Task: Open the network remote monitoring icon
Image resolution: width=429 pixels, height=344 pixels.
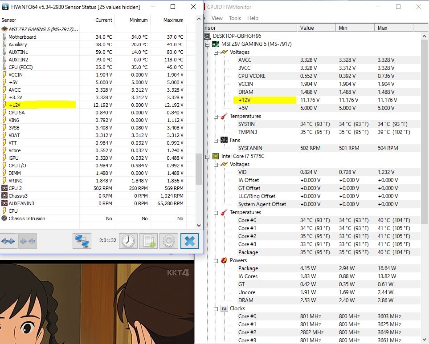Action: (82, 241)
